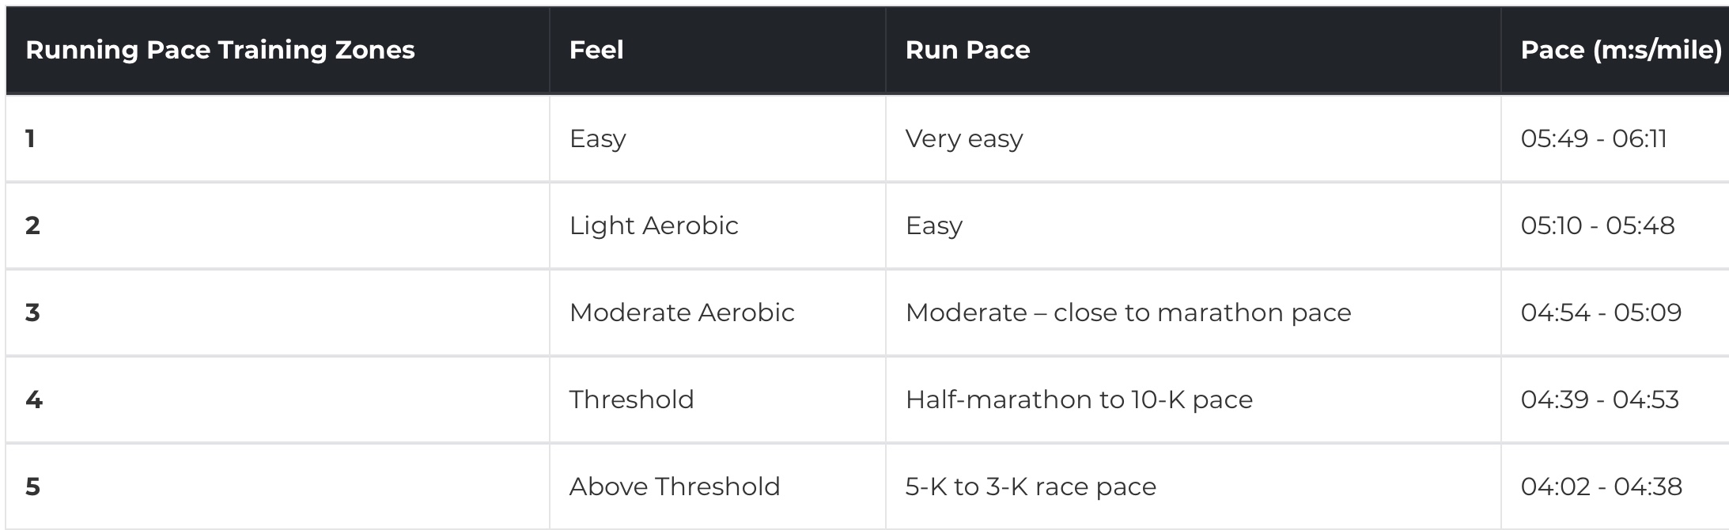This screenshot has height=530, width=1729.
Task: Select the 04:02 - 04:38 pace value
Action: pyautogui.click(x=1601, y=486)
